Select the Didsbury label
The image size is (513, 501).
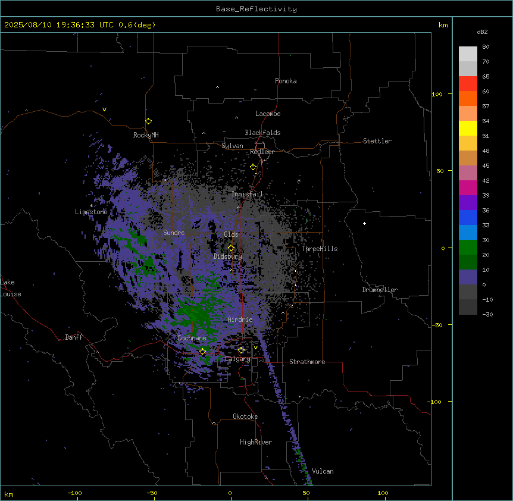tap(228, 256)
